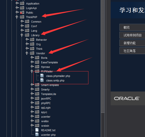Collapse the ThinkPHP tree node
Viewport: 145px width, 137px height.
(x=17, y=17)
